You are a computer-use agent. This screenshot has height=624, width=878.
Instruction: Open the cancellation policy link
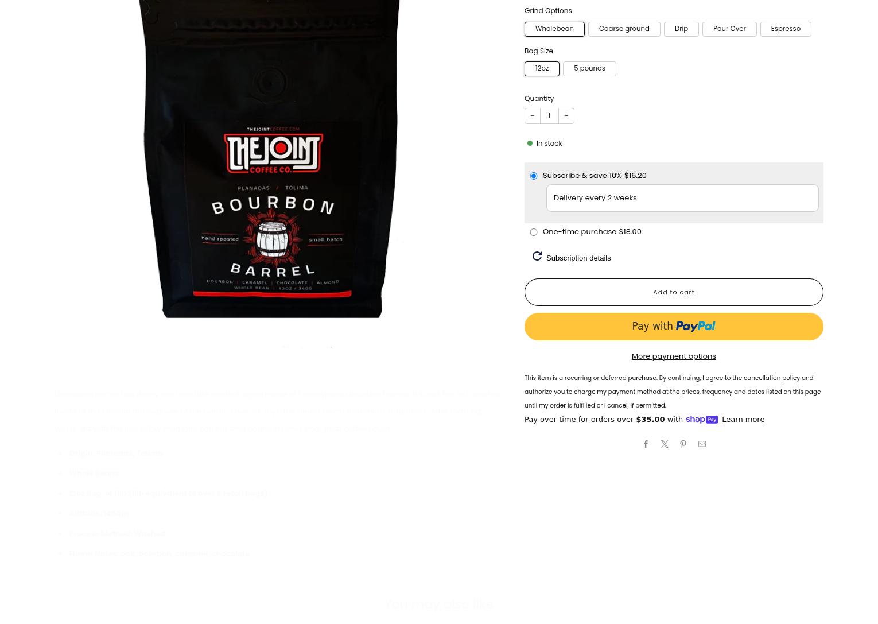tap(771, 378)
